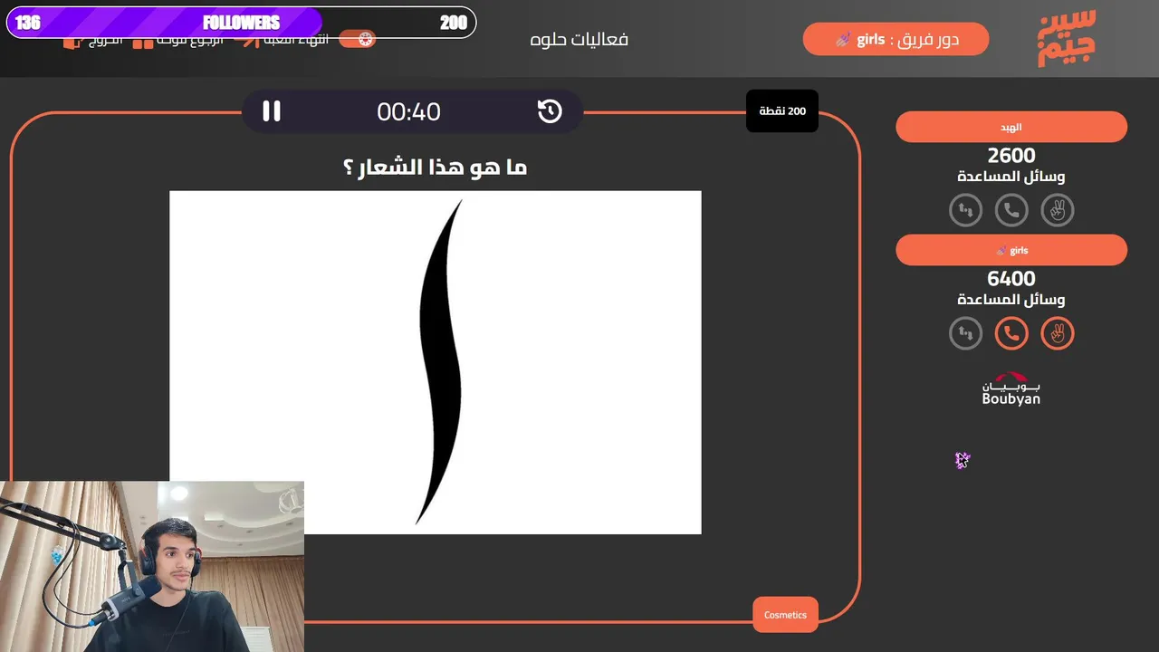Use الهبد team's two-fingers helper icon
Viewport: 1159px width, 652px height.
click(x=1057, y=211)
